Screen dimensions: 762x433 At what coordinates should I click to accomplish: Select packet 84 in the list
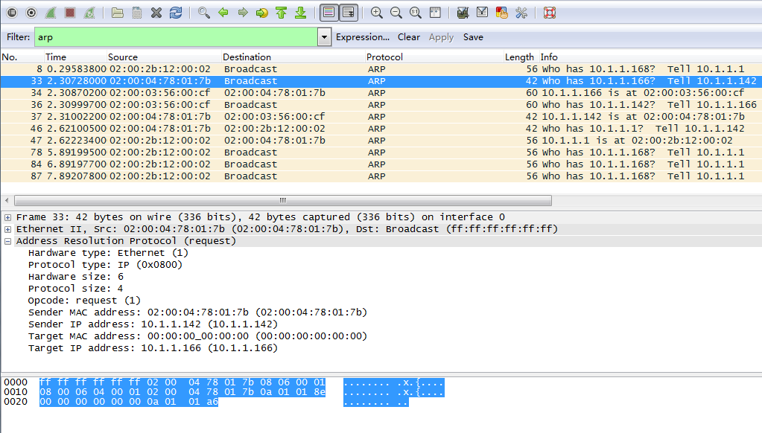(x=381, y=164)
